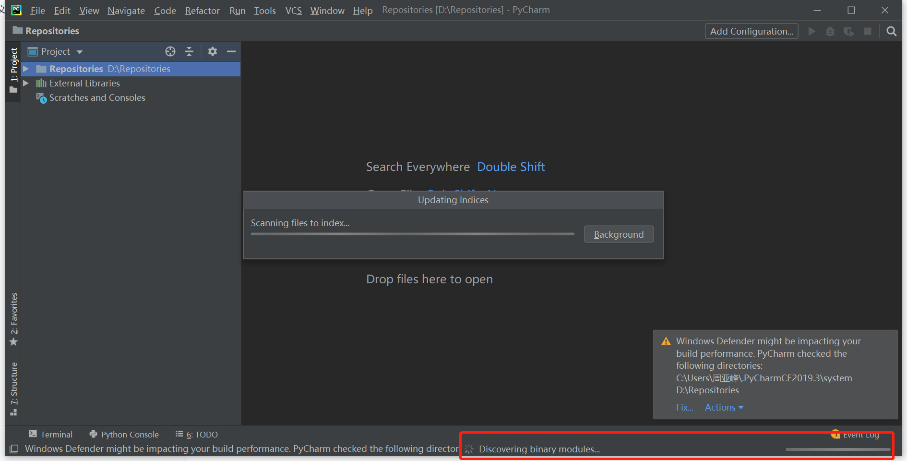907x461 pixels.
Task: Click the Stop square icon in toolbar
Action: click(x=867, y=31)
